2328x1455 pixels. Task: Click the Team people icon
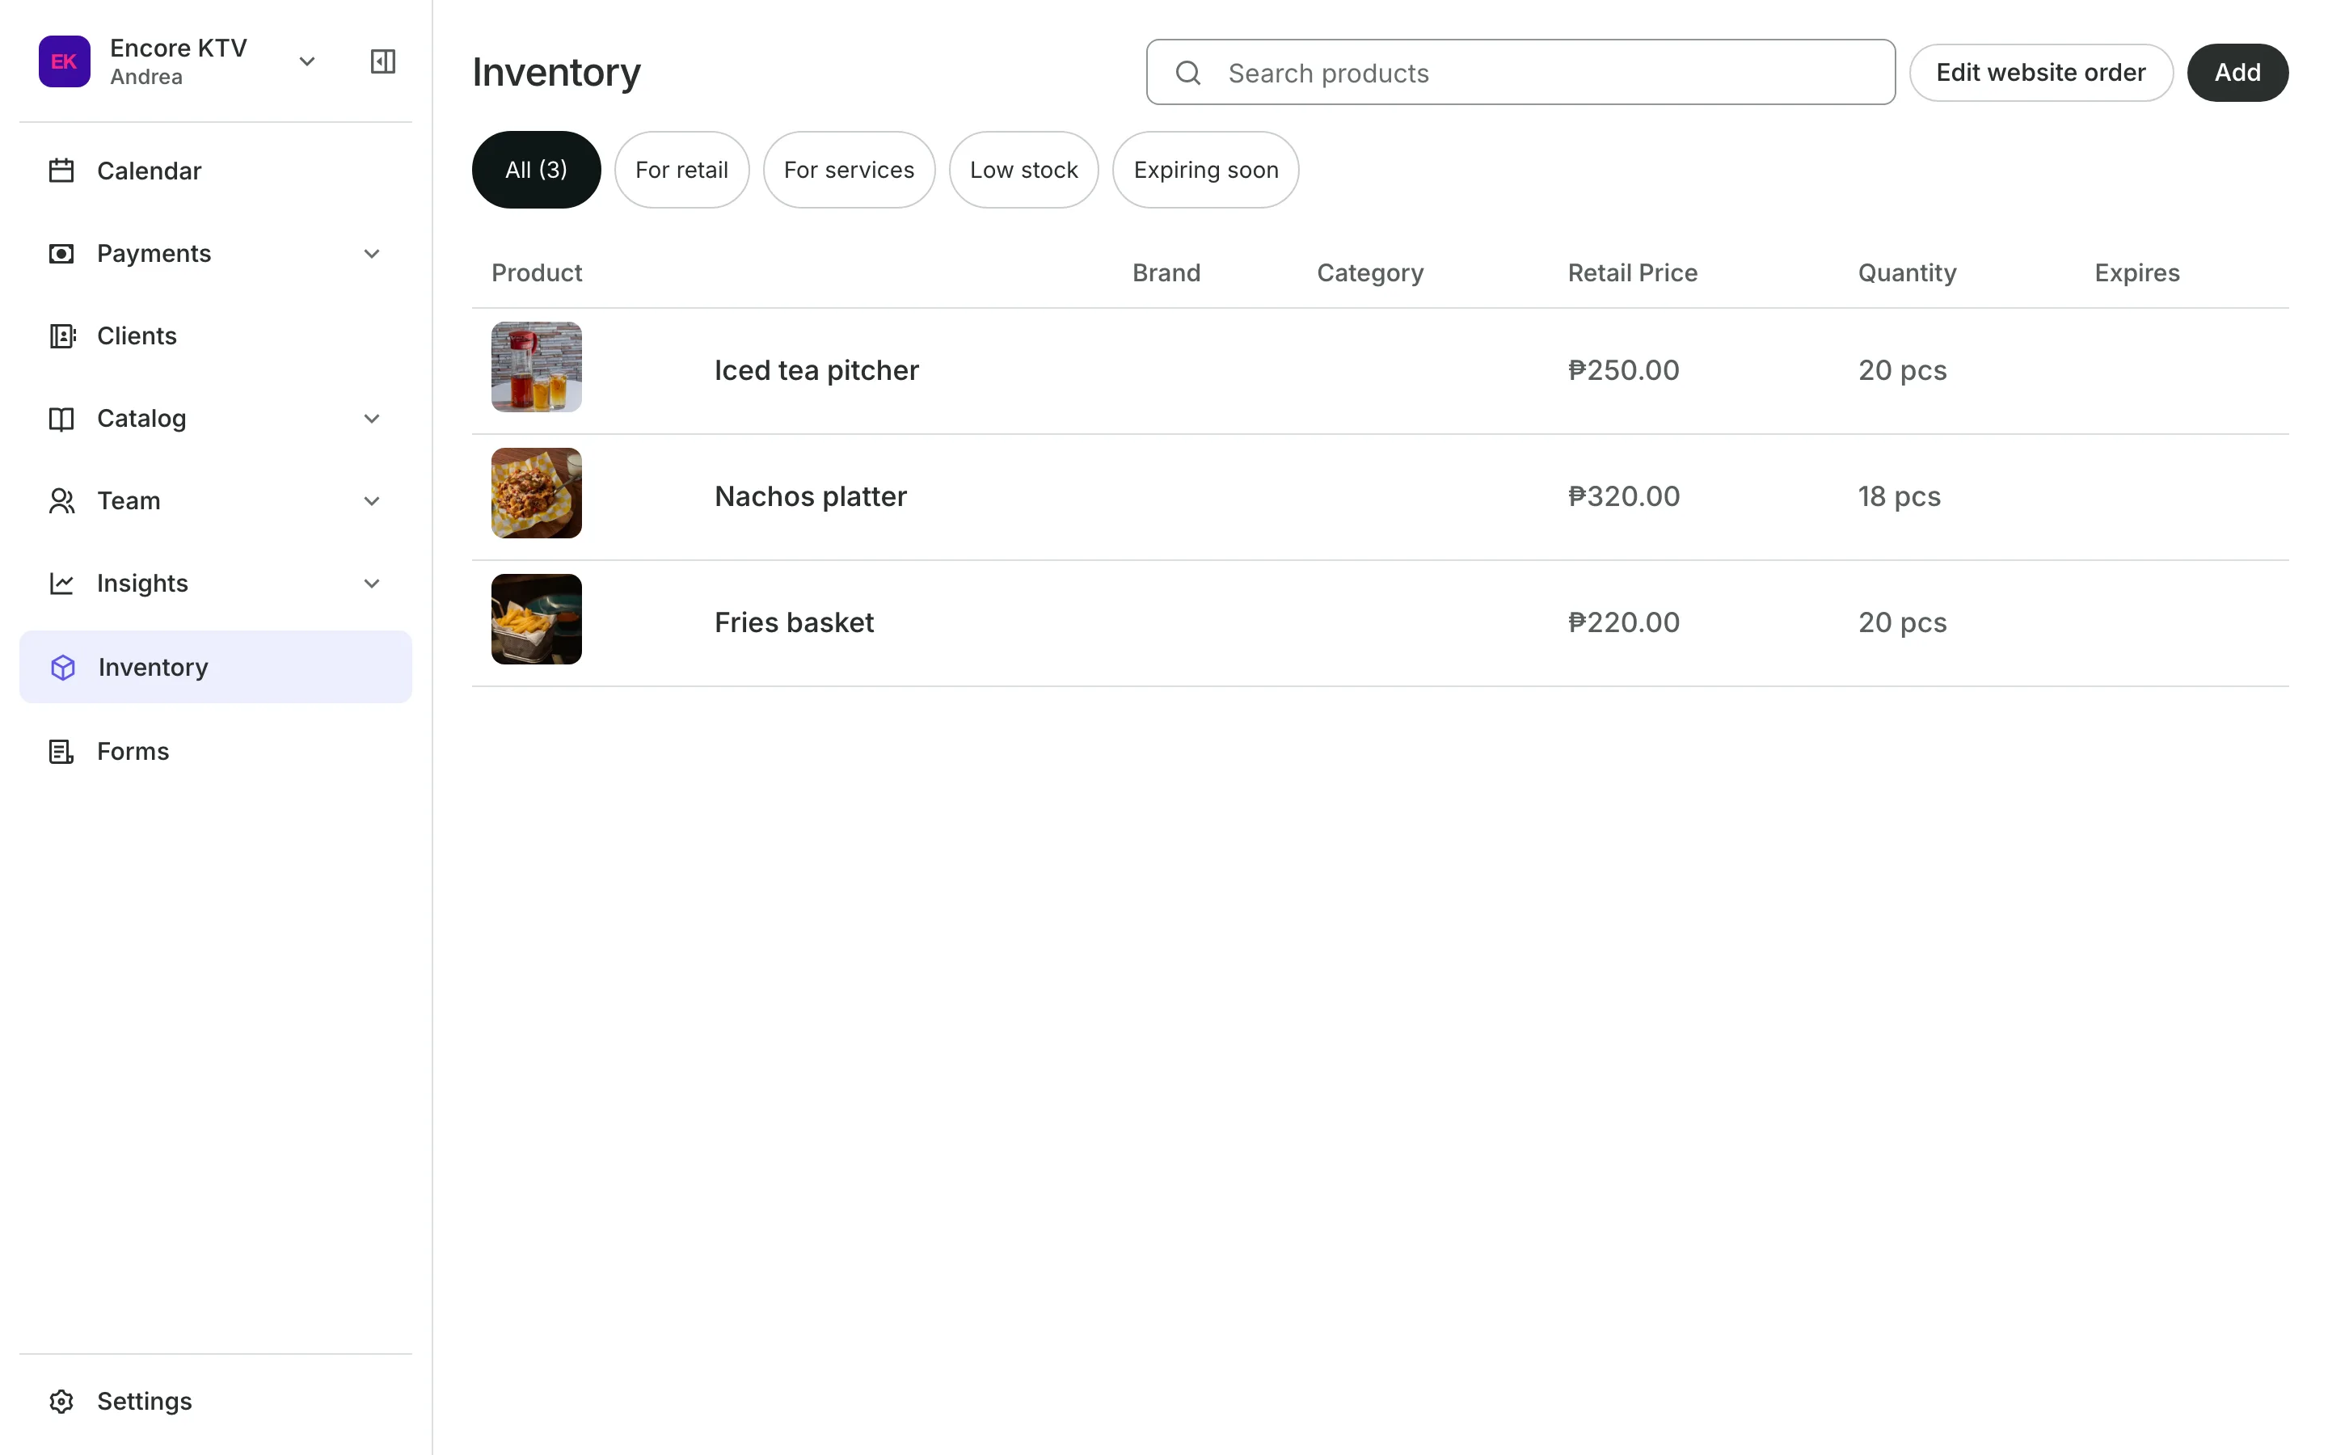61,501
